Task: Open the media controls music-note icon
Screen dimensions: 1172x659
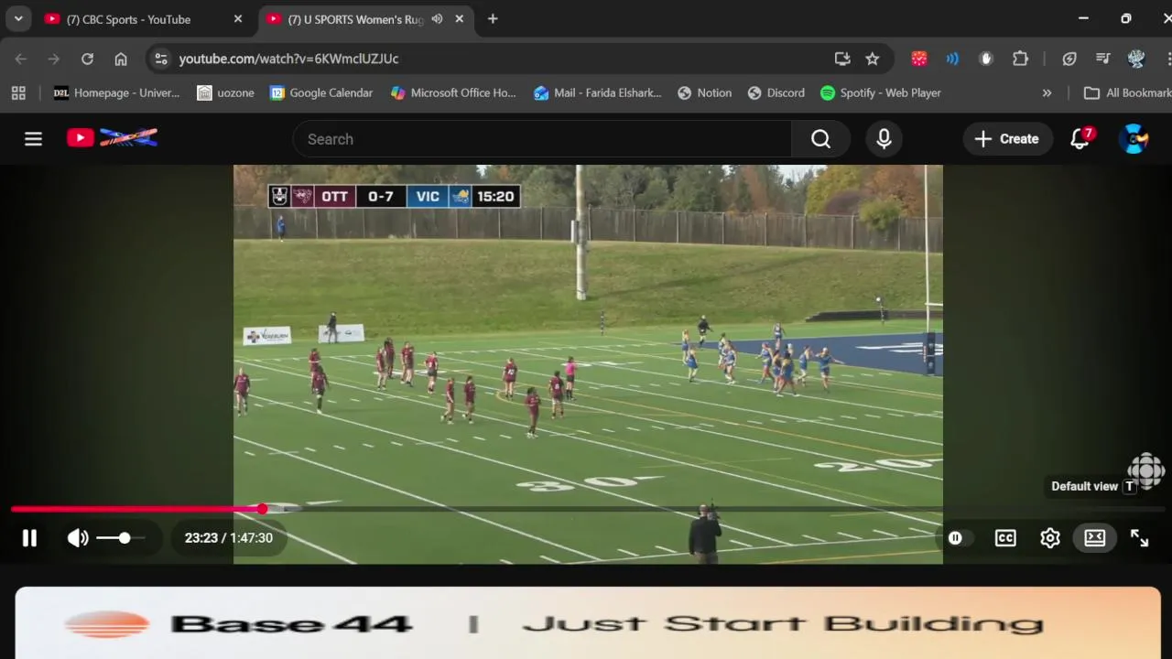Action: (x=1102, y=59)
